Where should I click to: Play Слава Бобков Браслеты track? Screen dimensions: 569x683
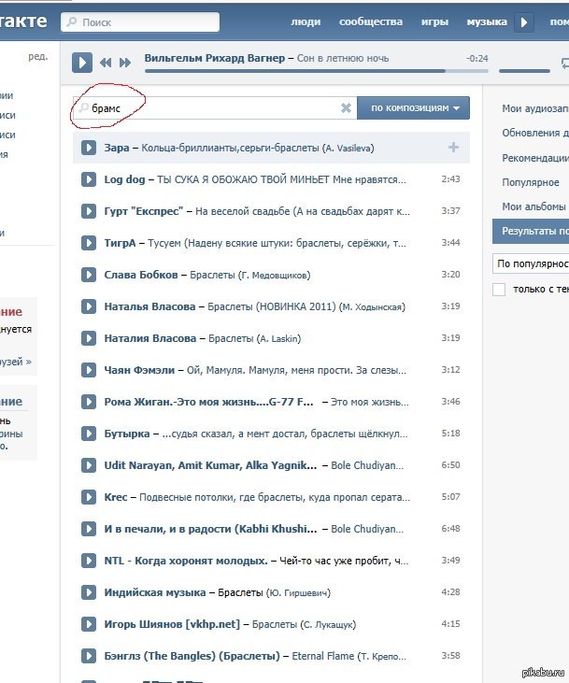[x=89, y=275]
